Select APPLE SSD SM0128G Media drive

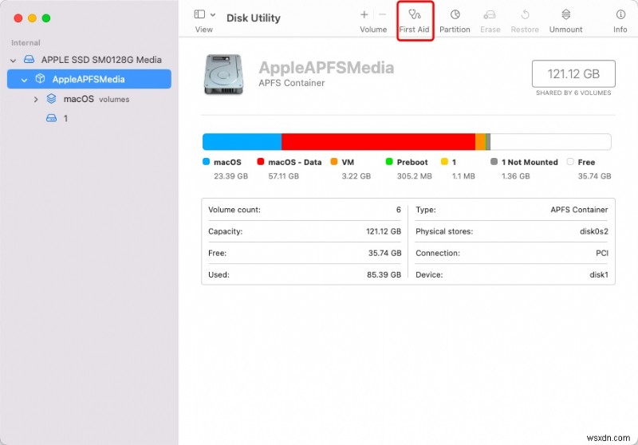[x=101, y=60]
